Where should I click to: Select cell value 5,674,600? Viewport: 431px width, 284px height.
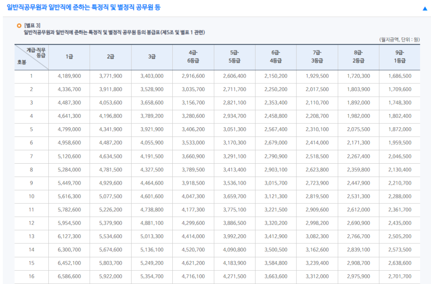coord(111,250)
